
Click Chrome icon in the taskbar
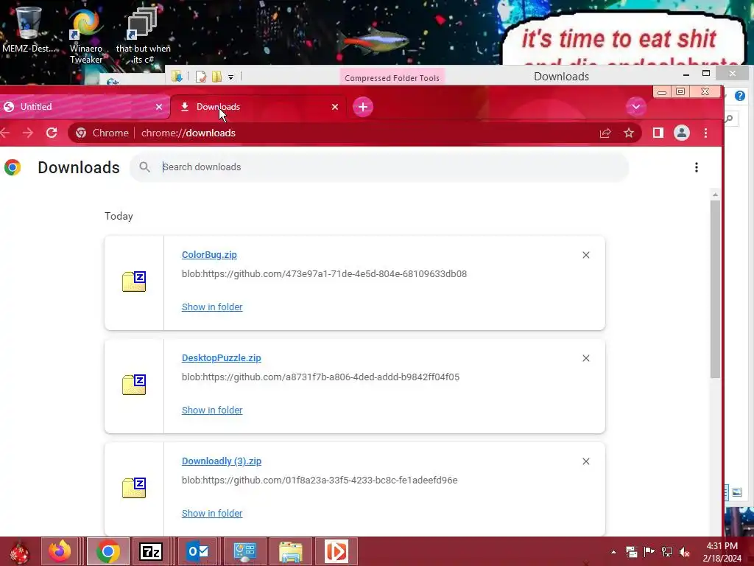[108, 551]
